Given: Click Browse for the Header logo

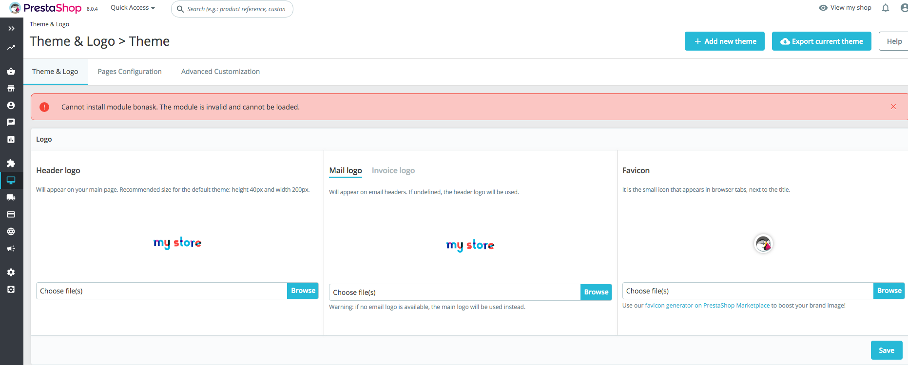Looking at the screenshot, I should coord(303,291).
